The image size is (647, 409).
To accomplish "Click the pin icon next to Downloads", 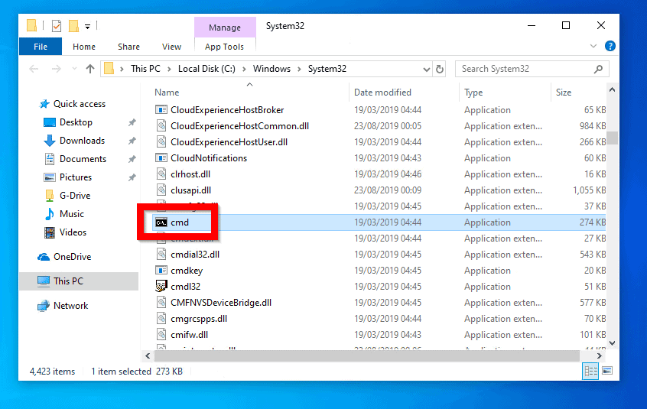I will point(132,141).
